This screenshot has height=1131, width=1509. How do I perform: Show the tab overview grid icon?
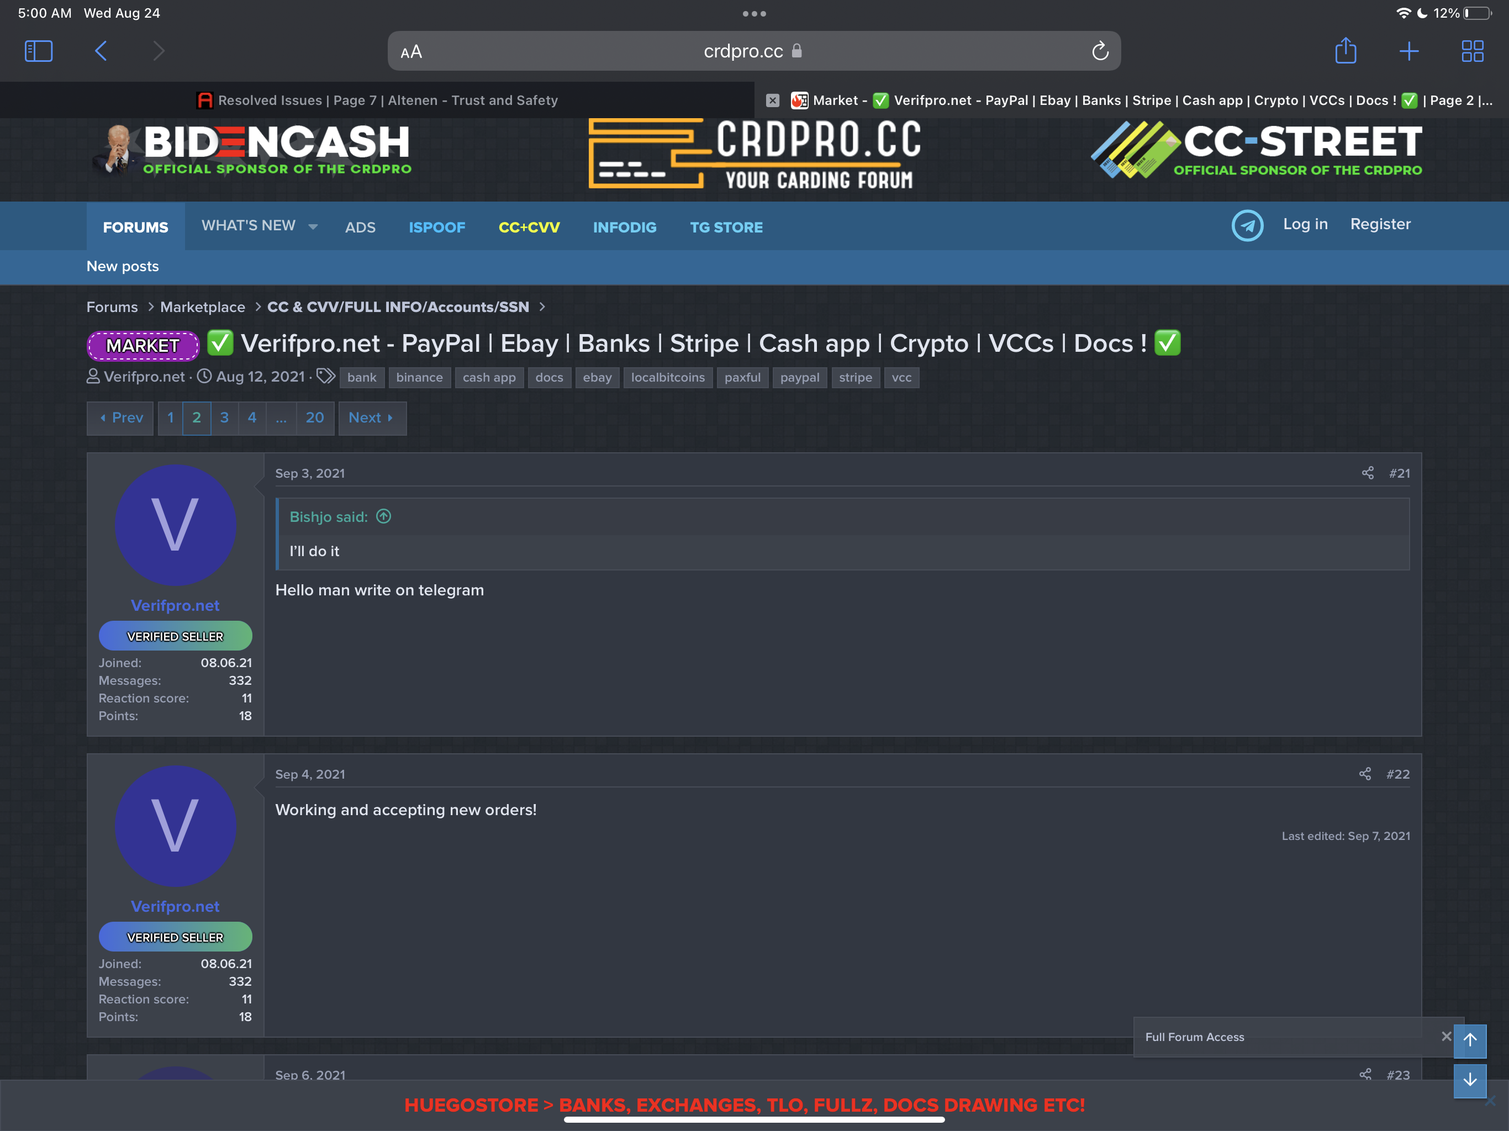click(1472, 51)
